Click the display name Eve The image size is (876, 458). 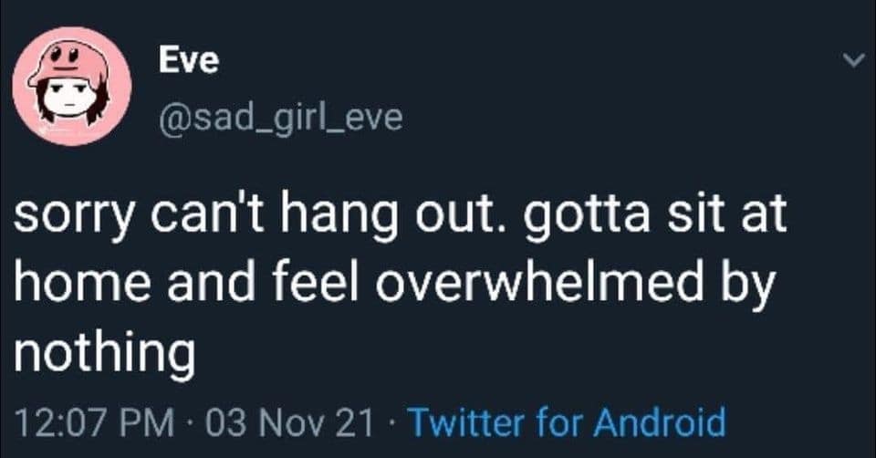(188, 60)
